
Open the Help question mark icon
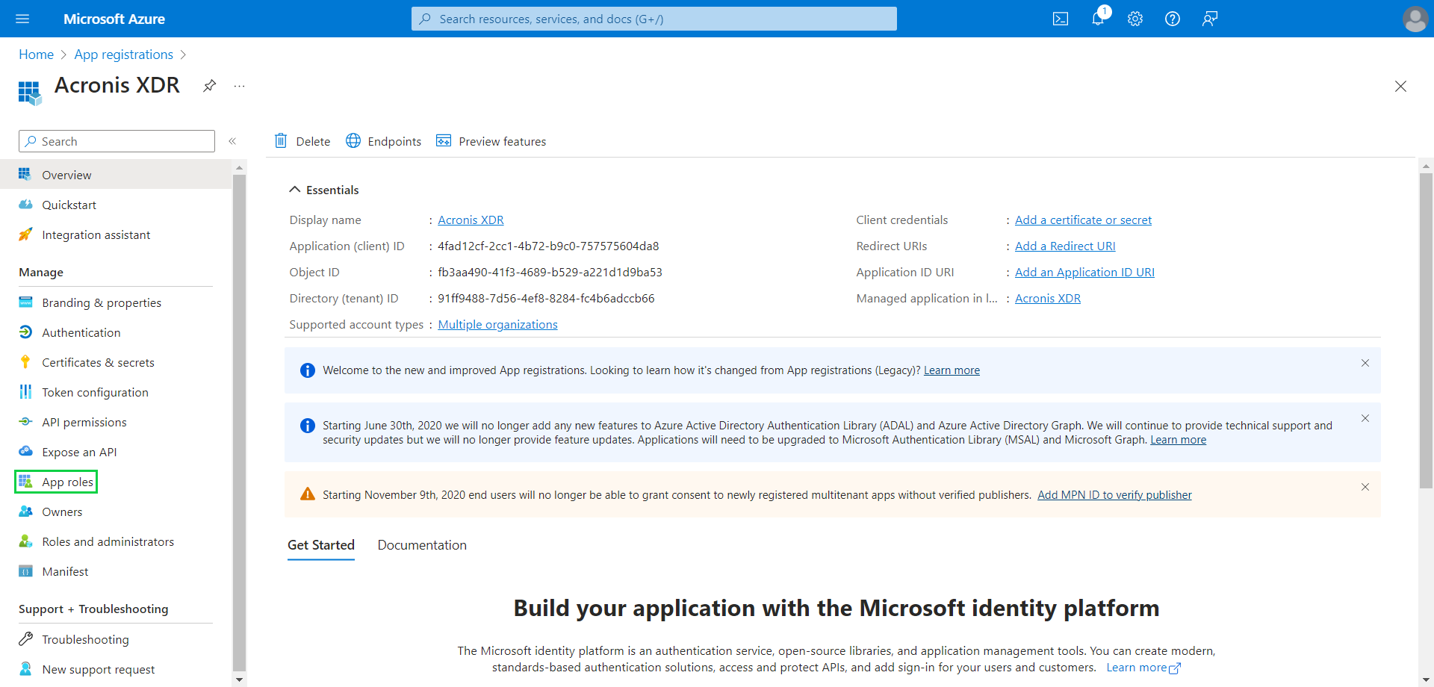(1172, 19)
